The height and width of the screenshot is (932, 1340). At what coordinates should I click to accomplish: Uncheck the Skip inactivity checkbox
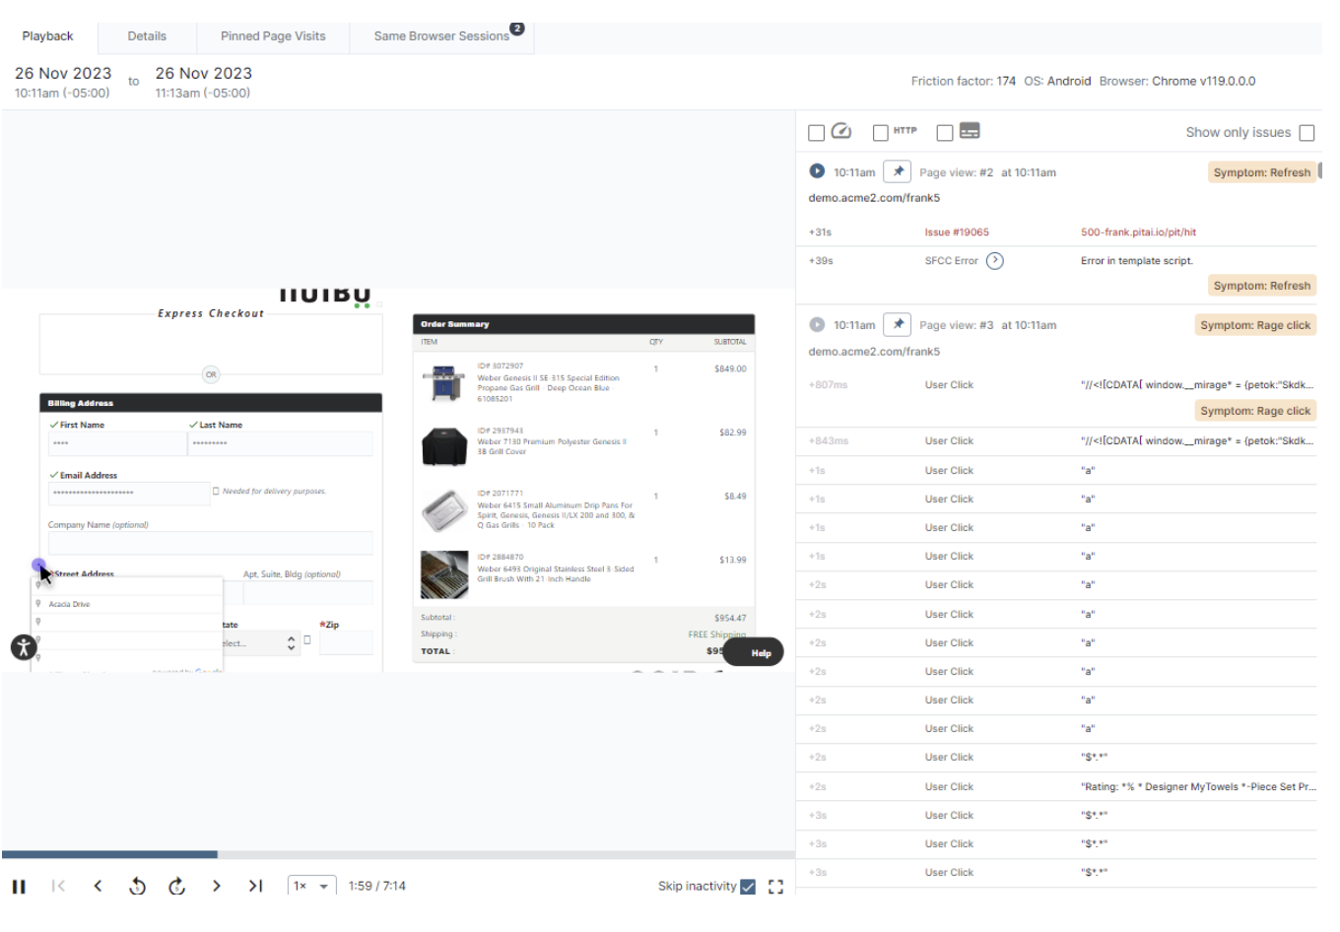(x=748, y=886)
